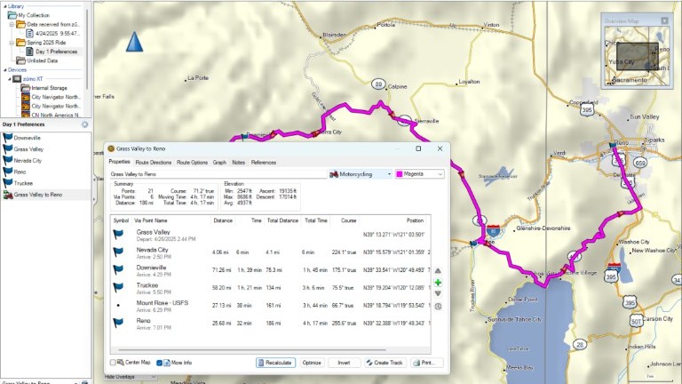Click the Overview Map thumbnail
The height and width of the screenshot is (384, 682).
tap(637, 56)
